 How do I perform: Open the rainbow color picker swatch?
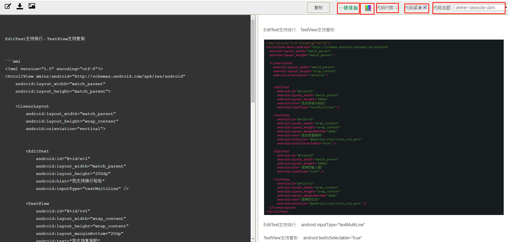click(368, 8)
